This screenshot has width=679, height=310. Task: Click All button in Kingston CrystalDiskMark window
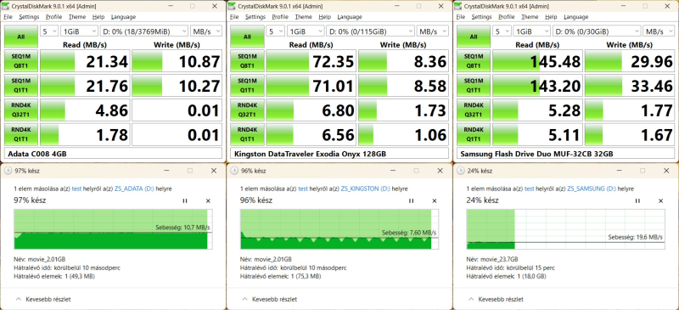pyautogui.click(x=247, y=37)
